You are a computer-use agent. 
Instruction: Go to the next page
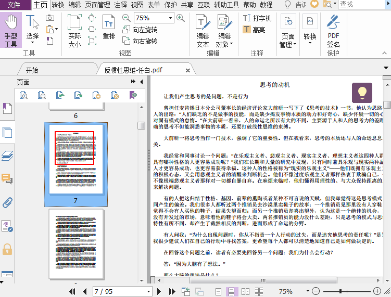point(159,291)
